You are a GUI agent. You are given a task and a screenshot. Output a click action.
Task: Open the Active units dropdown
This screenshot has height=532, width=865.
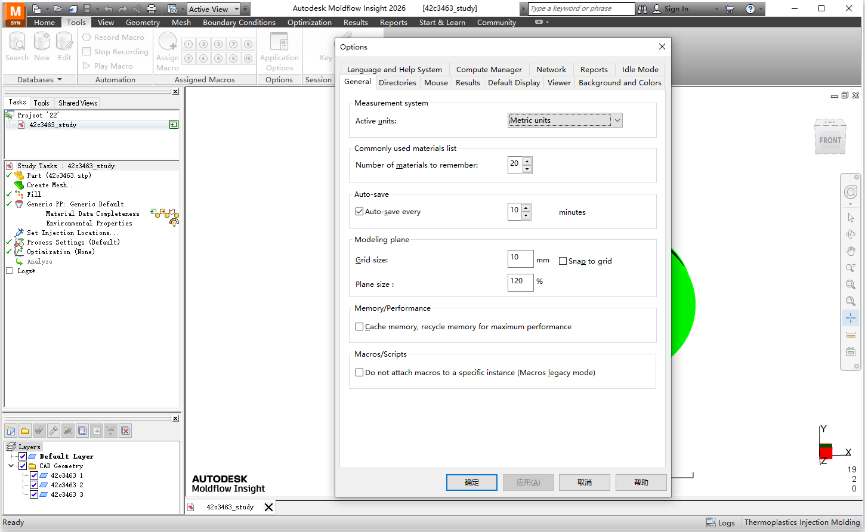pos(565,120)
